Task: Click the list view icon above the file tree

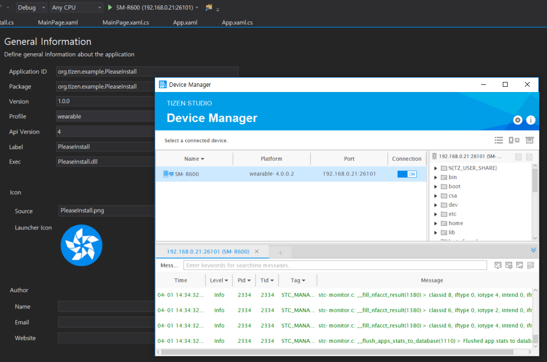Action: click(x=499, y=140)
